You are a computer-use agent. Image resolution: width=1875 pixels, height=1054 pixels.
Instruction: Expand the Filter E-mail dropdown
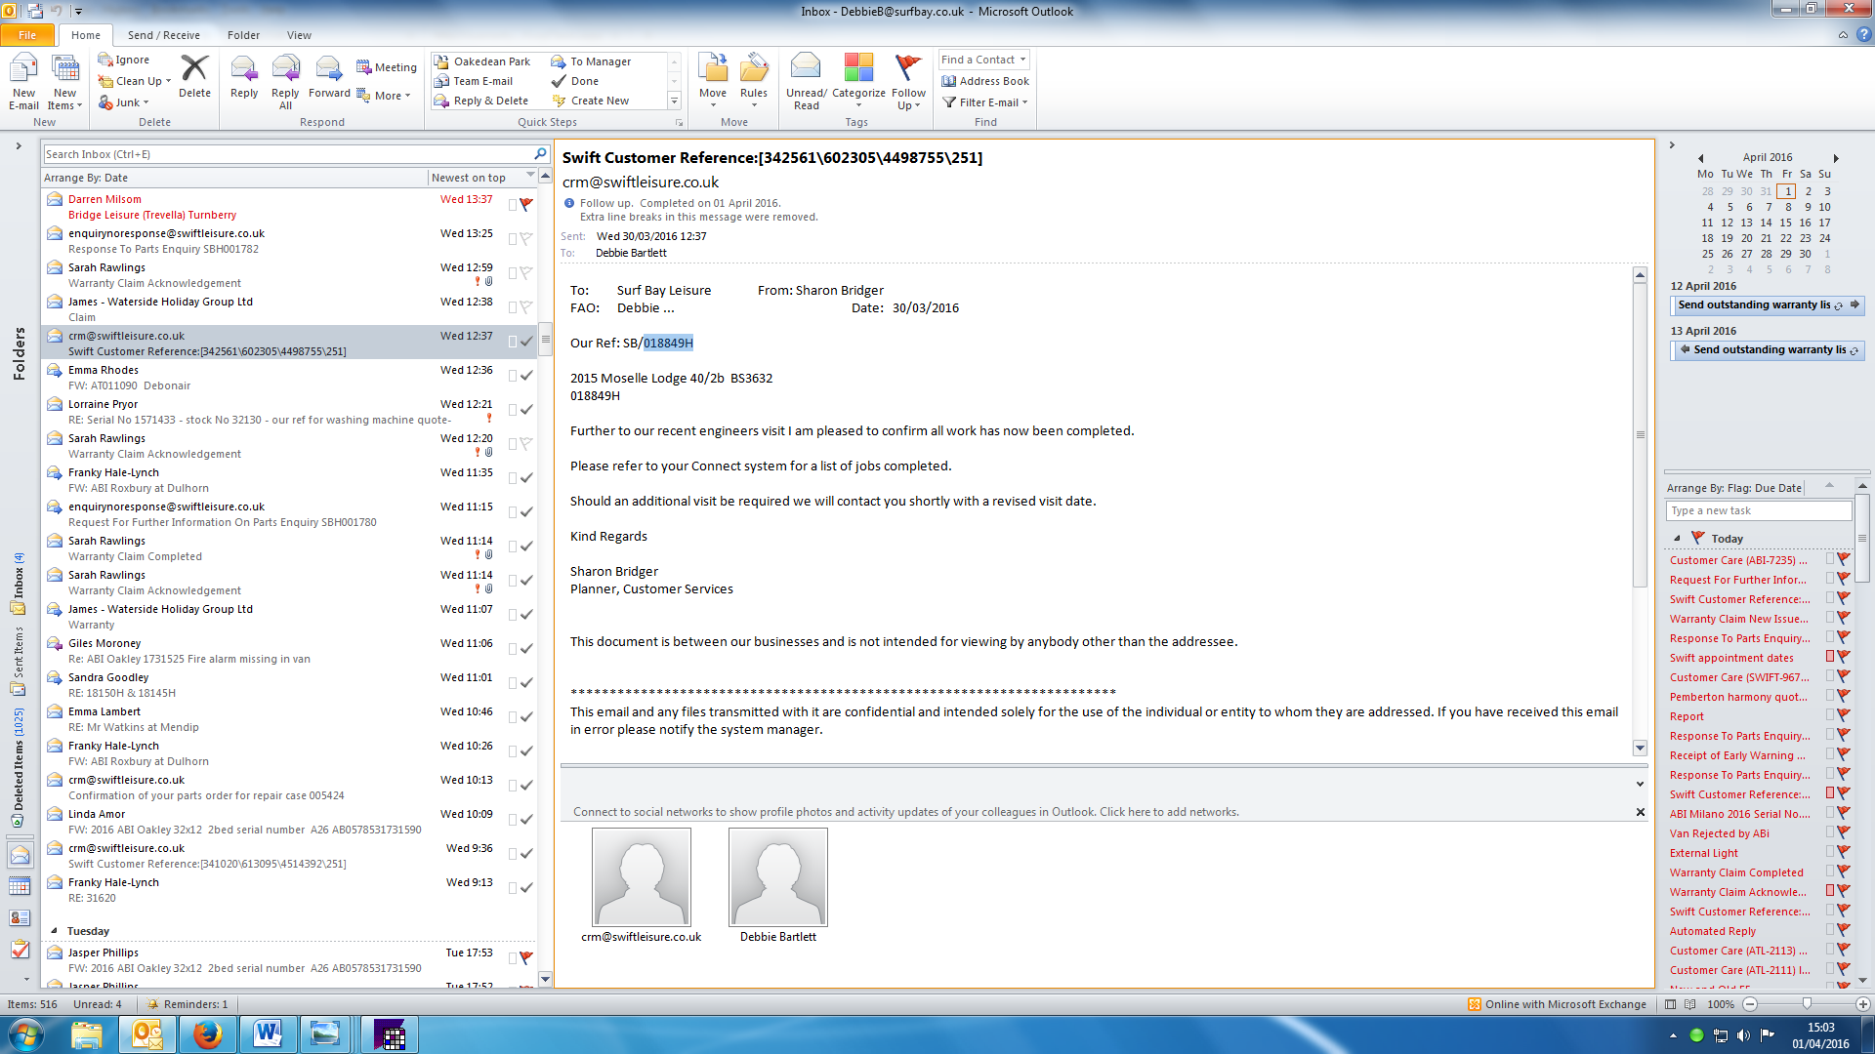pyautogui.click(x=986, y=101)
